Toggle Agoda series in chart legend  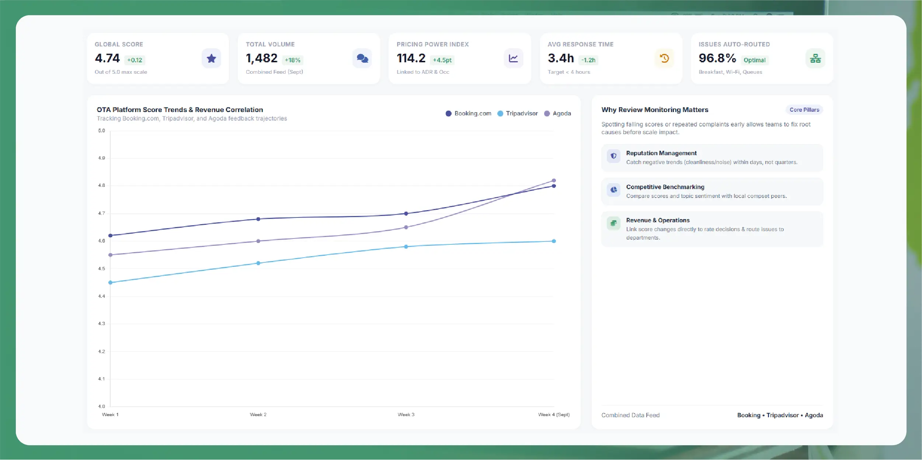(557, 114)
